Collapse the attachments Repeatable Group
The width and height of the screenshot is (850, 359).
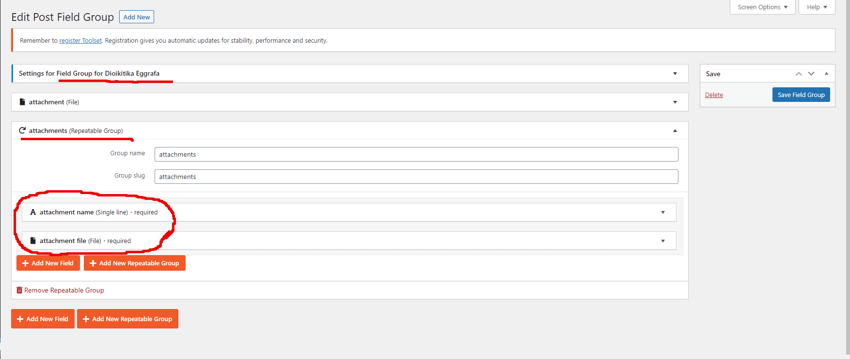tap(675, 131)
